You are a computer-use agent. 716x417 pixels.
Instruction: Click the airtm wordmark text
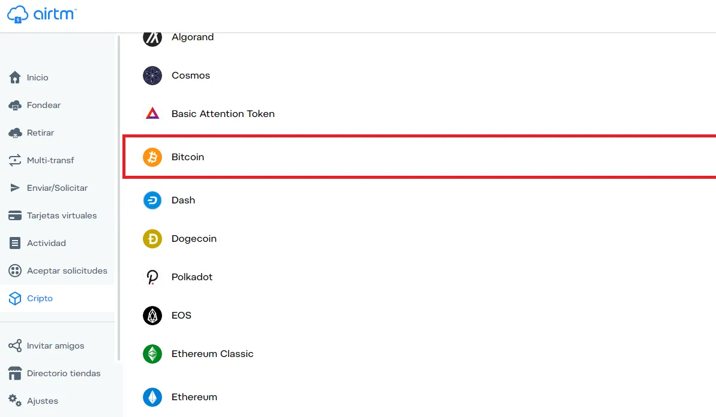point(55,14)
